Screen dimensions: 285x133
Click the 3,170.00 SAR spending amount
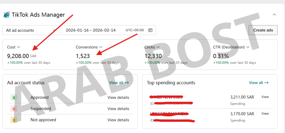tap(242, 114)
